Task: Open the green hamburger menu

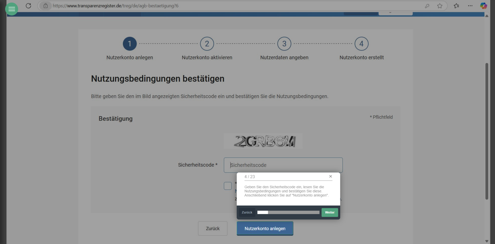Action: (x=12, y=9)
